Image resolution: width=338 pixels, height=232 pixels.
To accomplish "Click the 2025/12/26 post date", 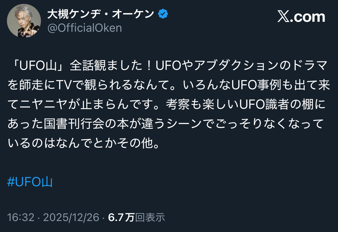I will click(71, 217).
